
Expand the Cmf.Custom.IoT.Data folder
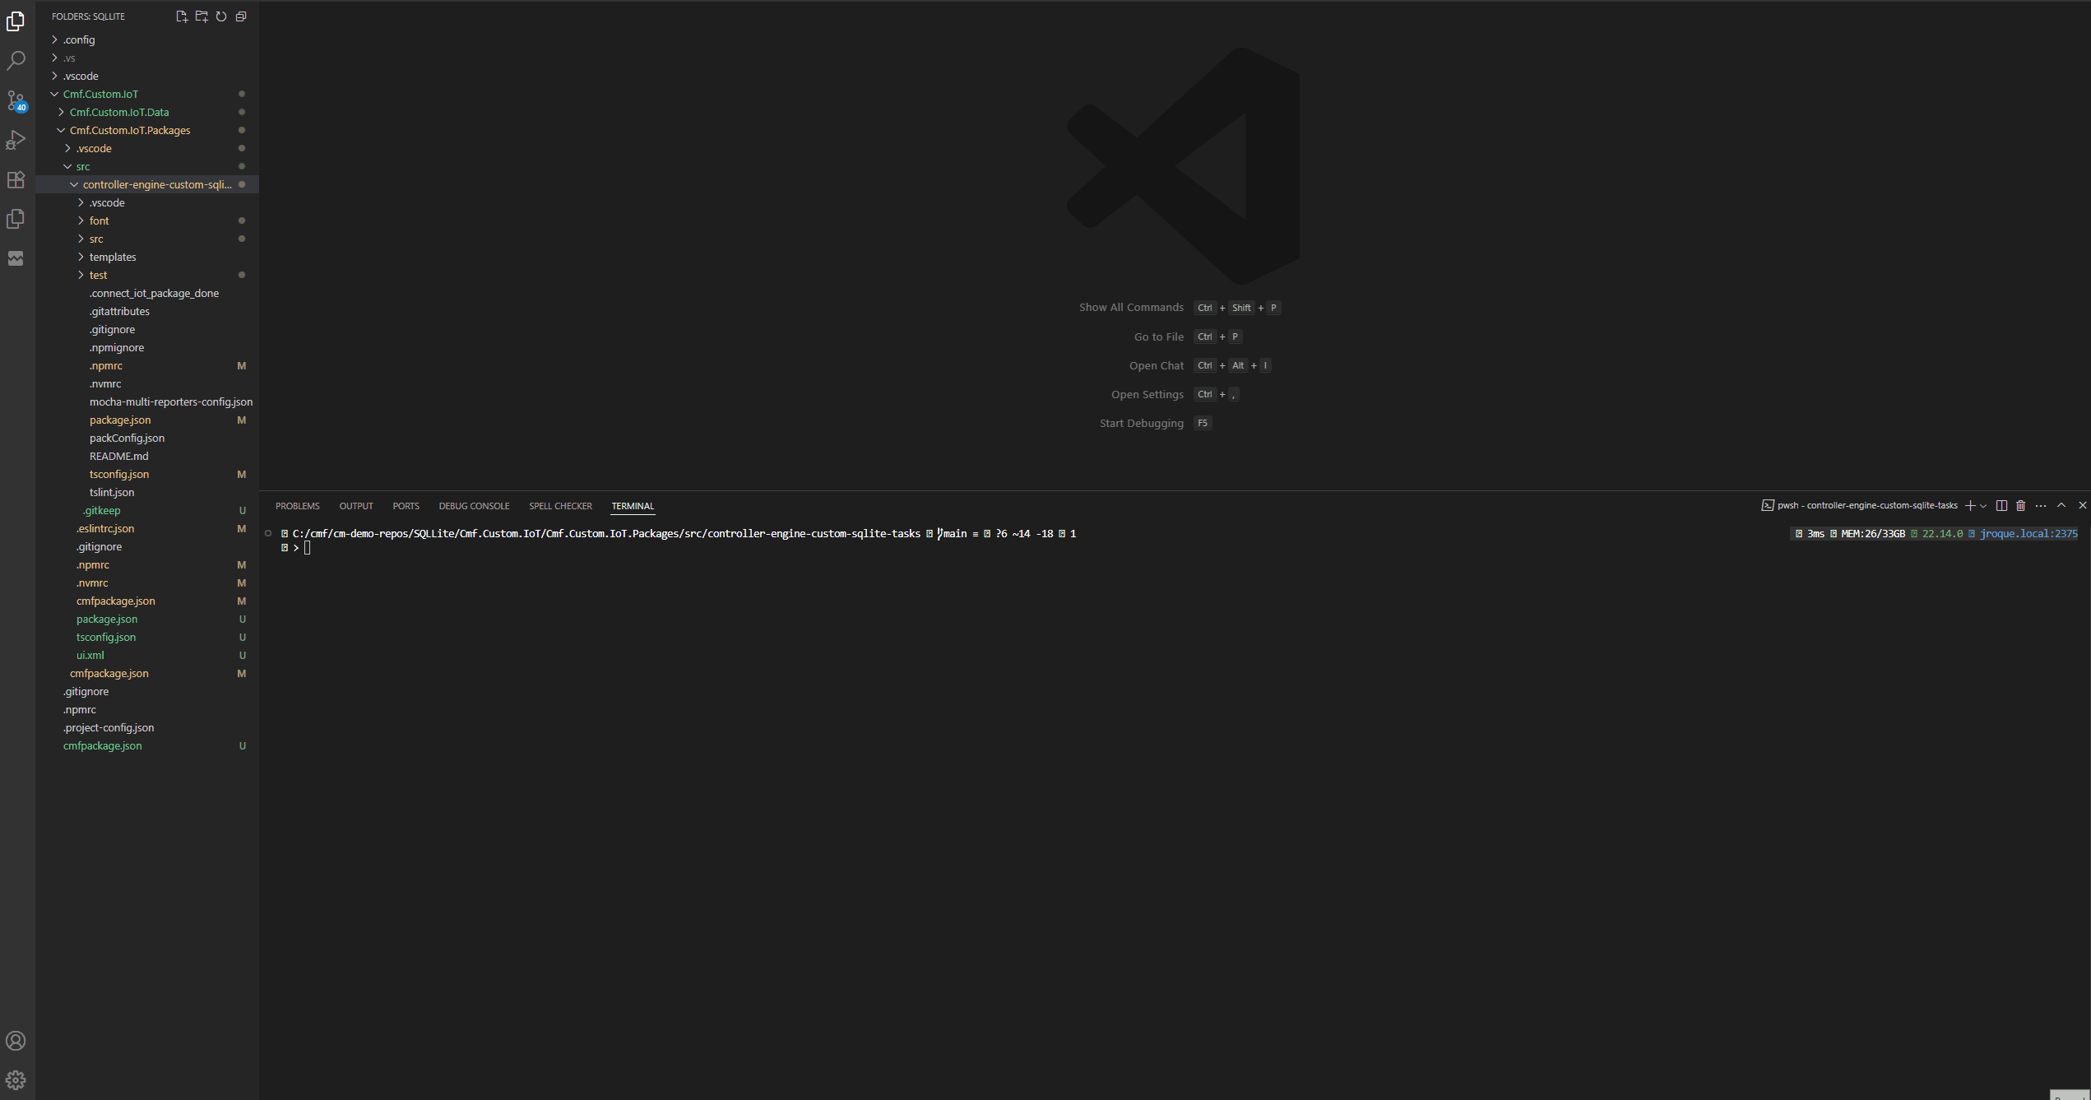point(148,112)
